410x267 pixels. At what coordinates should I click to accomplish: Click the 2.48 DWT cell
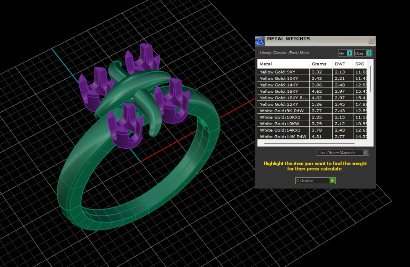point(342,85)
